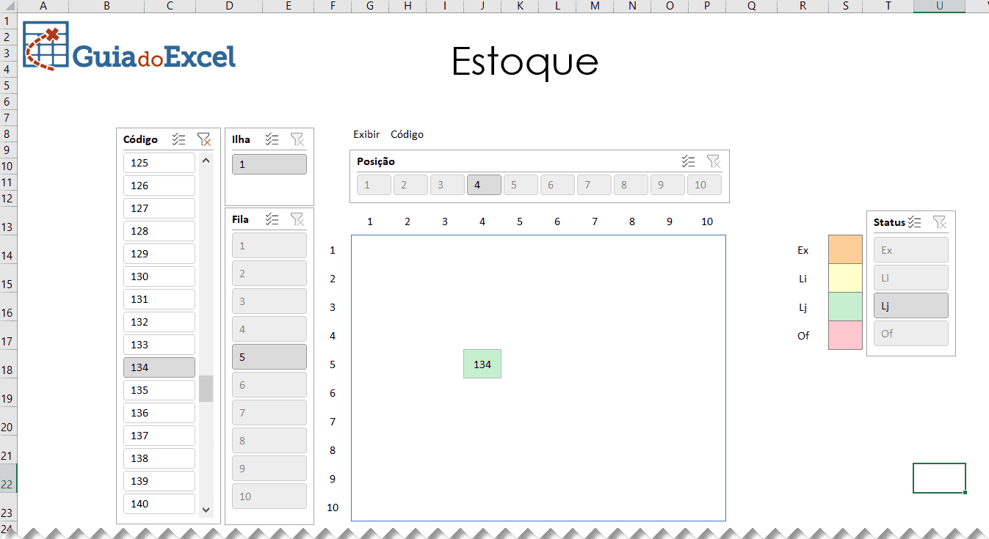Viewport: 989px width, 539px height.
Task: Choose Fila 8 in Fila slicer
Action: pos(269,441)
